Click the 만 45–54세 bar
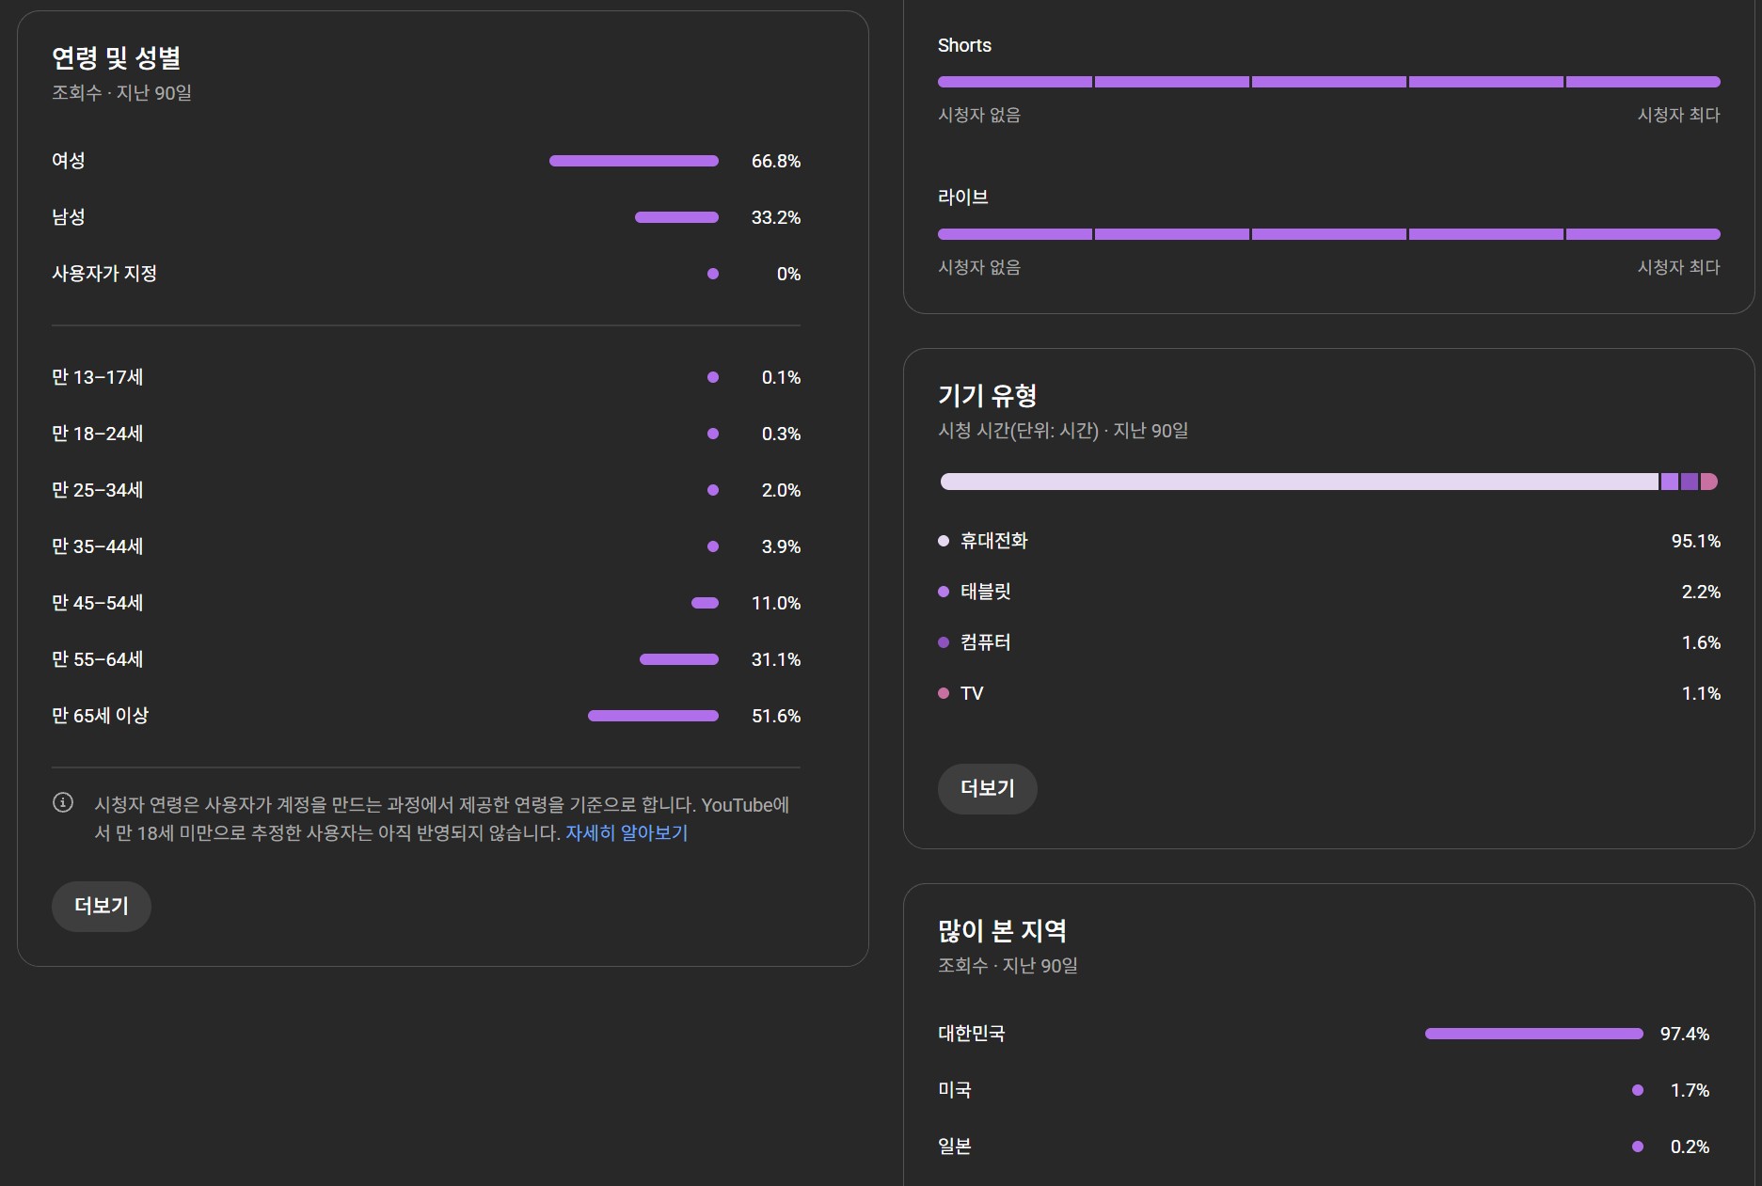 tap(705, 603)
